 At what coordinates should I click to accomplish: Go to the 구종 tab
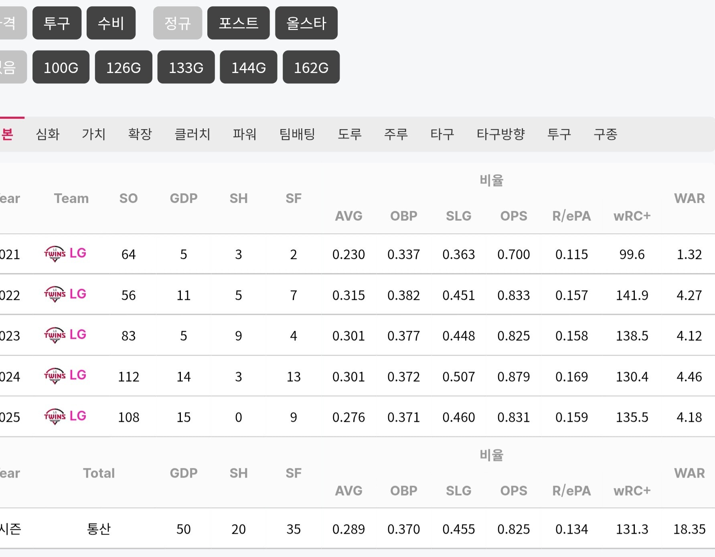(605, 134)
